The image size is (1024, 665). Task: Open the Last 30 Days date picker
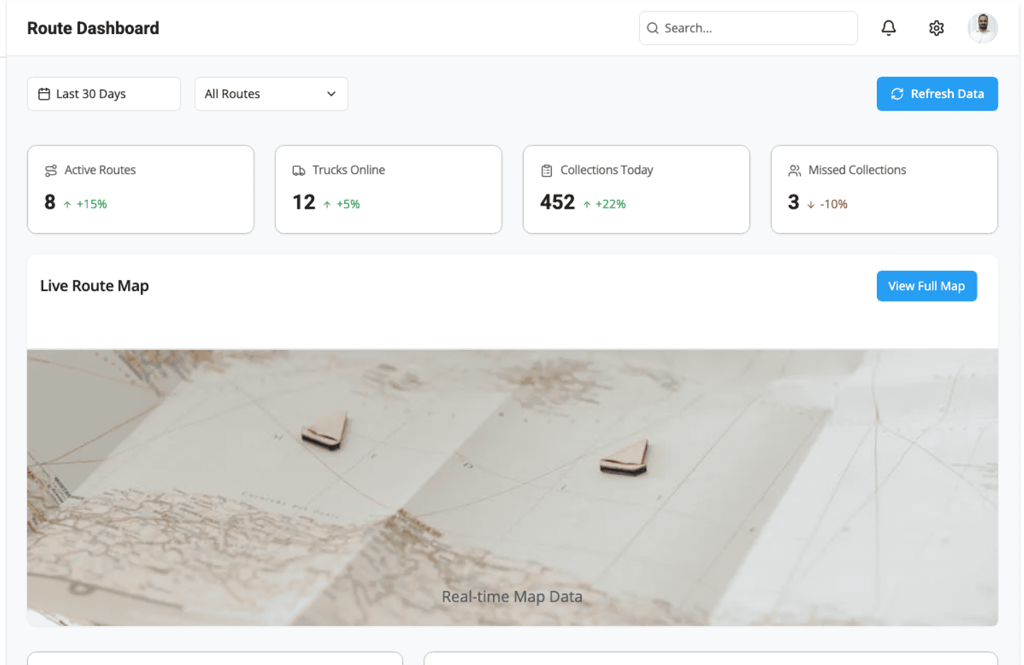[x=103, y=94]
